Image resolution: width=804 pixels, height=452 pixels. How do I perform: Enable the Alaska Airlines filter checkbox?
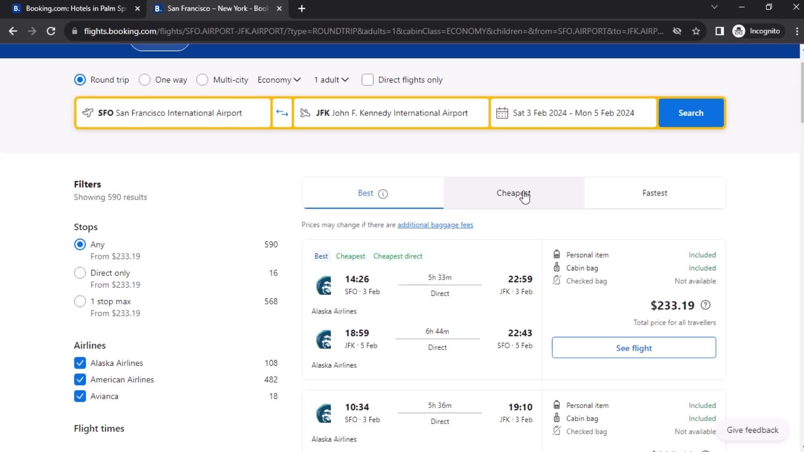[x=80, y=362]
